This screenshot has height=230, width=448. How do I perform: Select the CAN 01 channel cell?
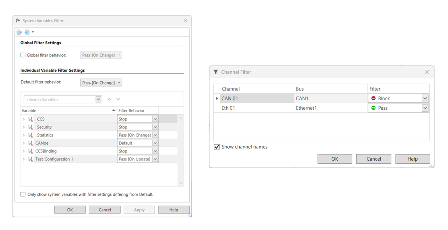[257, 98]
